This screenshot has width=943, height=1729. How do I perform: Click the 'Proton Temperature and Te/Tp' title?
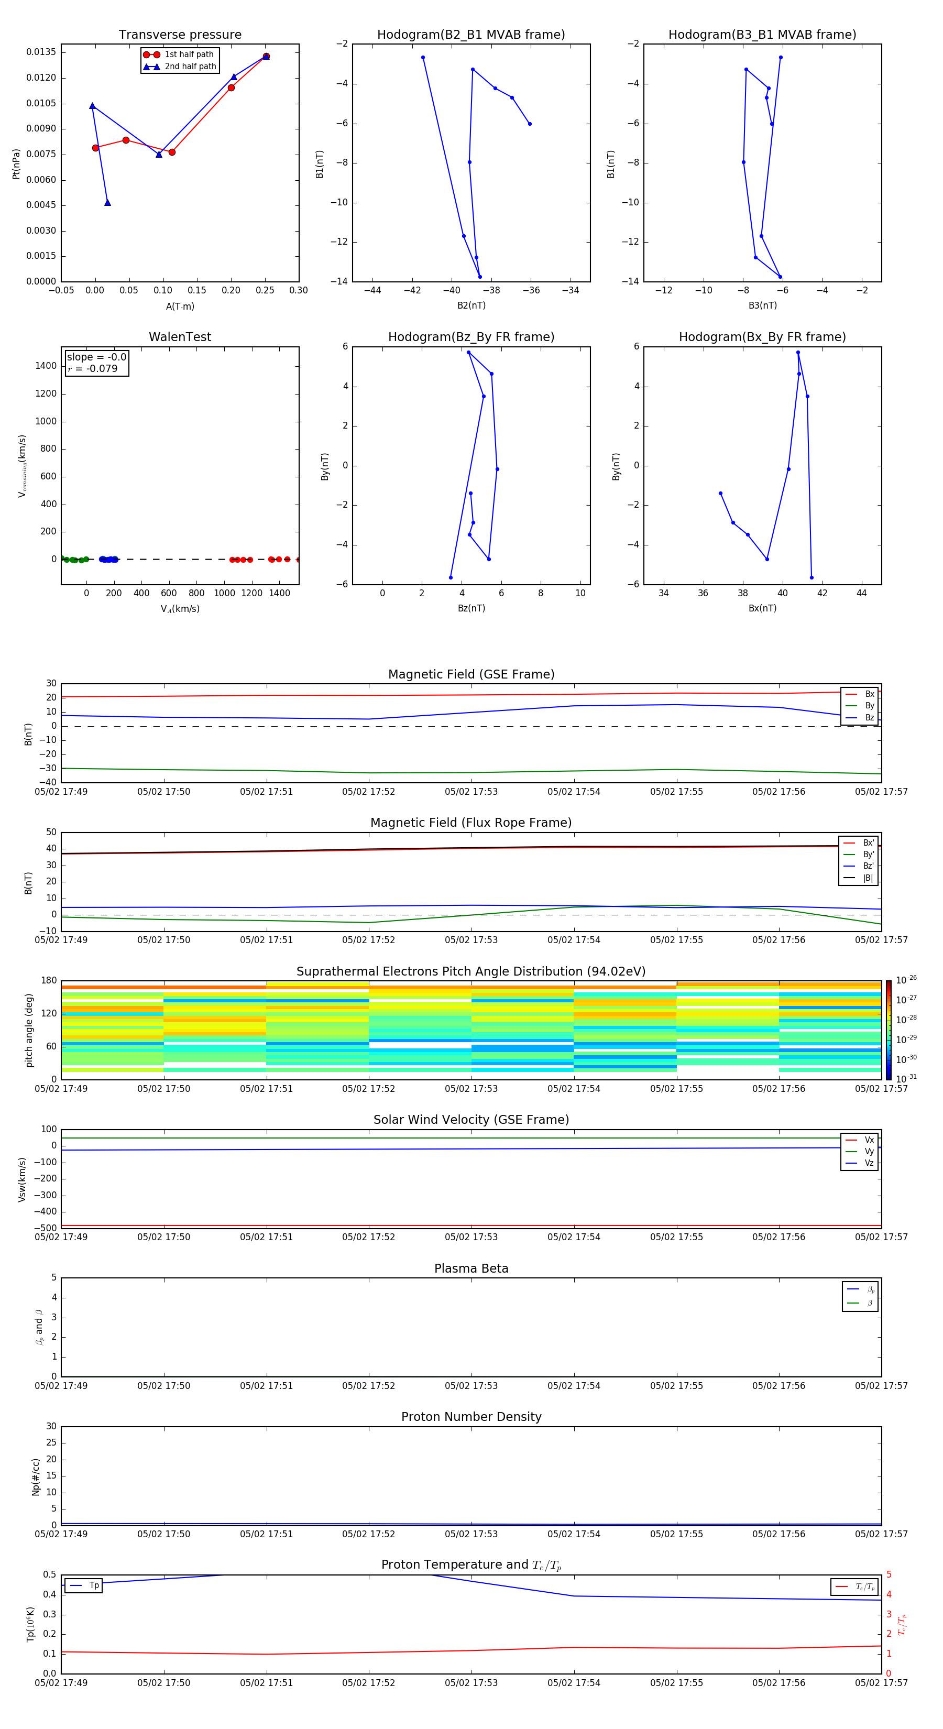point(471,1565)
